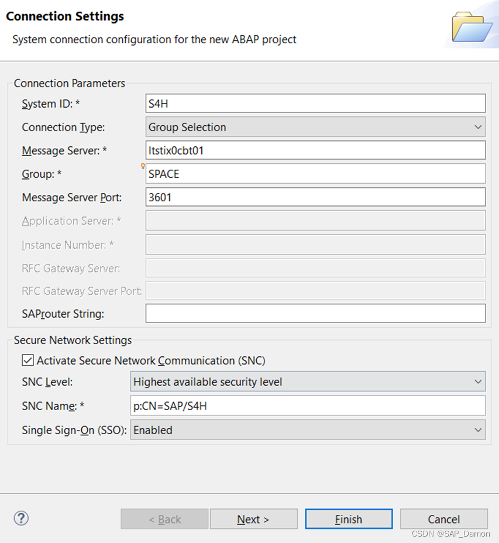Expand the SNC Level dropdown

coord(308,382)
